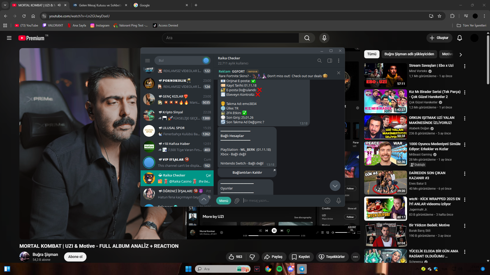Open the ULUSAL SPOR chat in Telegram
The image size is (490, 275).
(x=177, y=131)
